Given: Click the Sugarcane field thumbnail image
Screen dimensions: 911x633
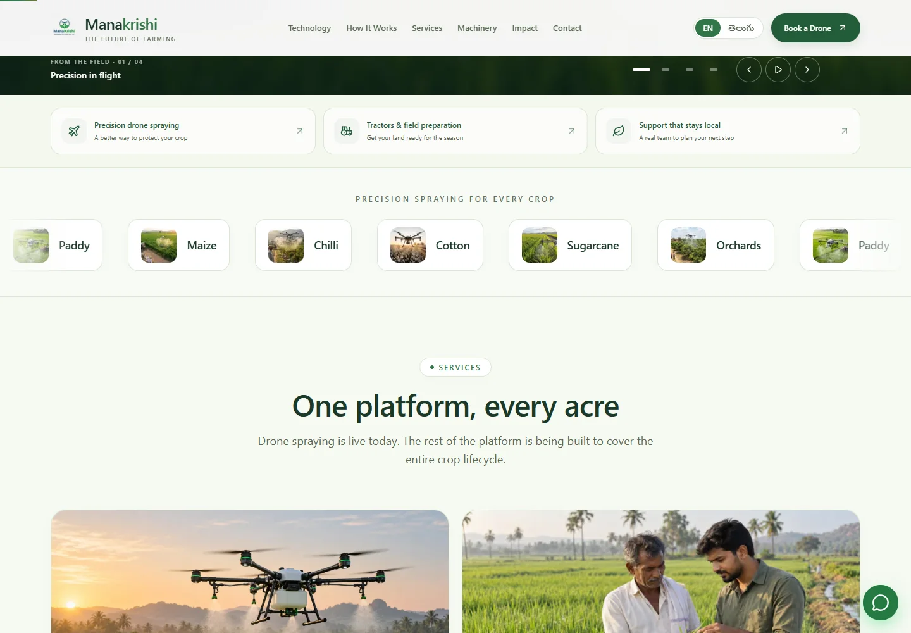Looking at the screenshot, I should (540, 245).
